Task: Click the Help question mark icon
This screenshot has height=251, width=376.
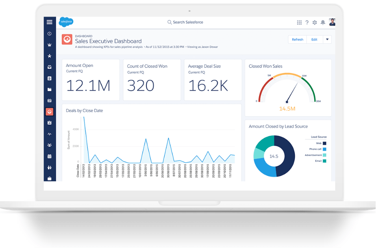Action: (307, 22)
